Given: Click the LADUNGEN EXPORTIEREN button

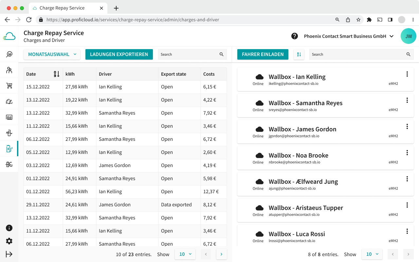Looking at the screenshot, I should pyautogui.click(x=119, y=54).
